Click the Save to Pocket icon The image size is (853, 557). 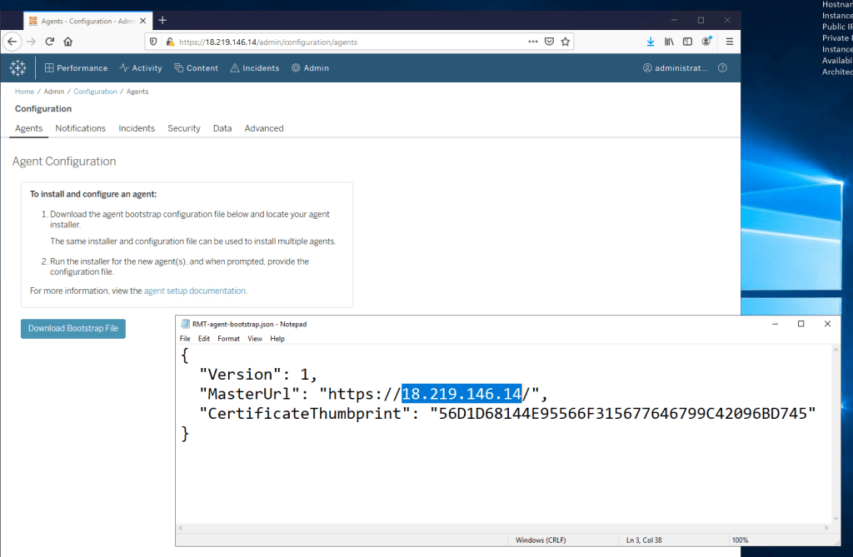pos(550,41)
